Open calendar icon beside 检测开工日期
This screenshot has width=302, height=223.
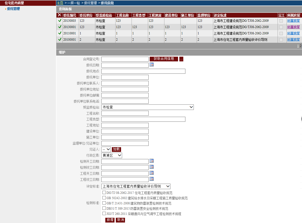152,161
